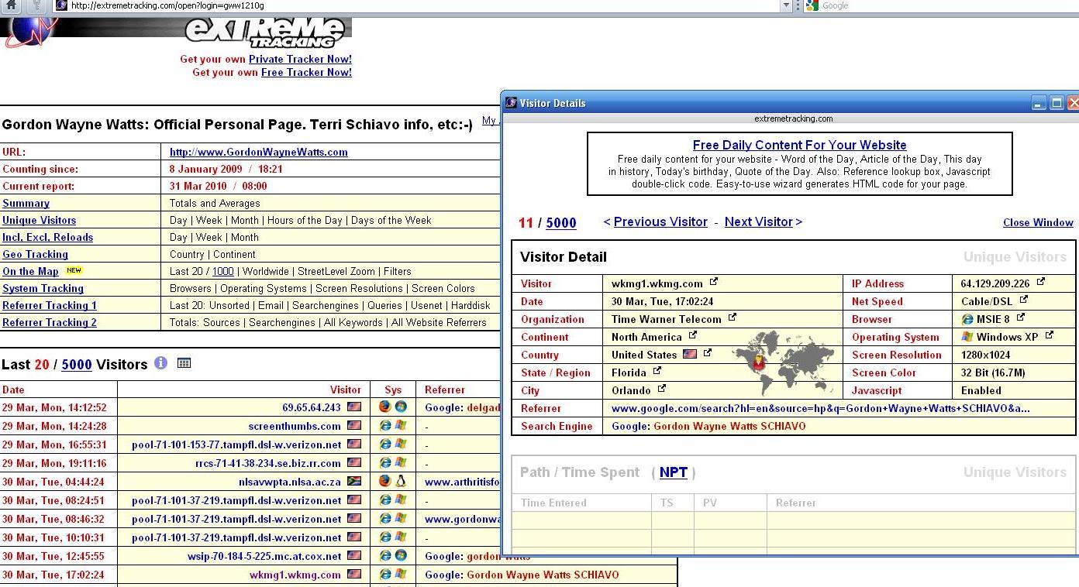Screen dimensions: 1079x587
Task: Open lookup icon next to Time Warner Telecom
Action: point(733,318)
